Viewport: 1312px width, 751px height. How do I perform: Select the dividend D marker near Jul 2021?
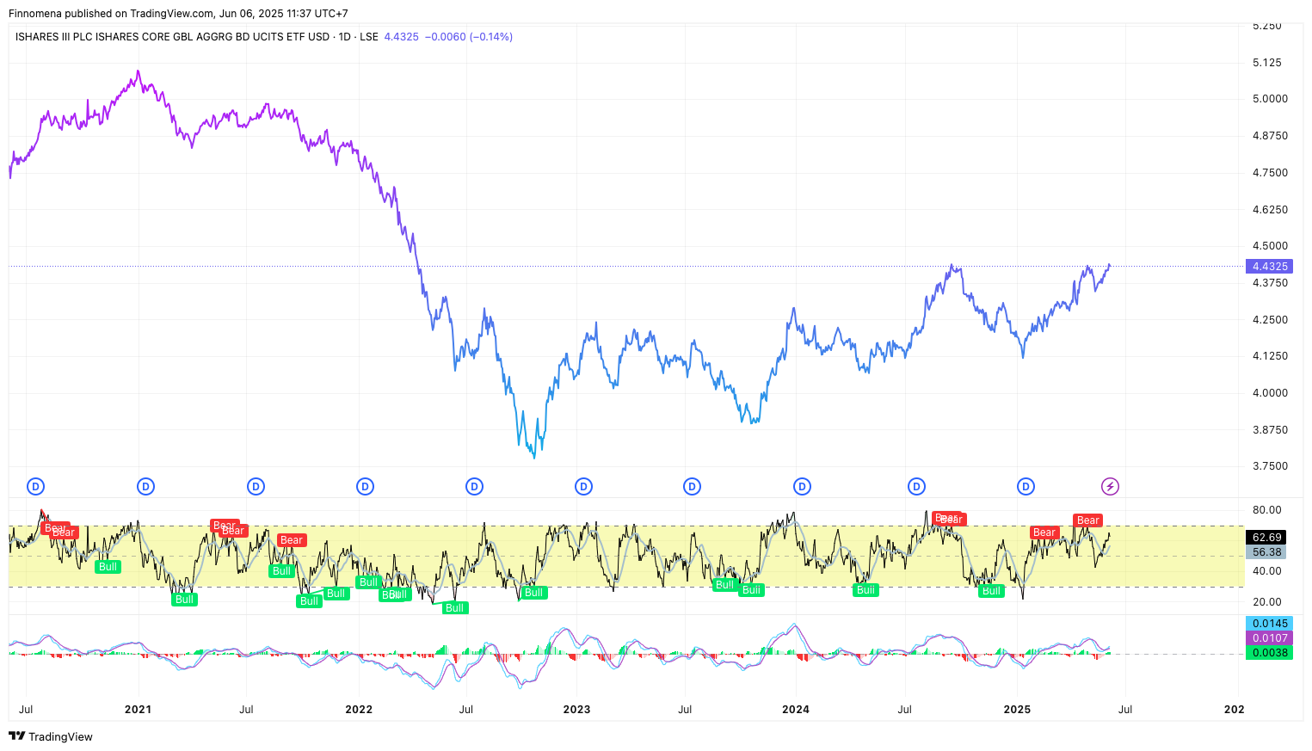256,487
